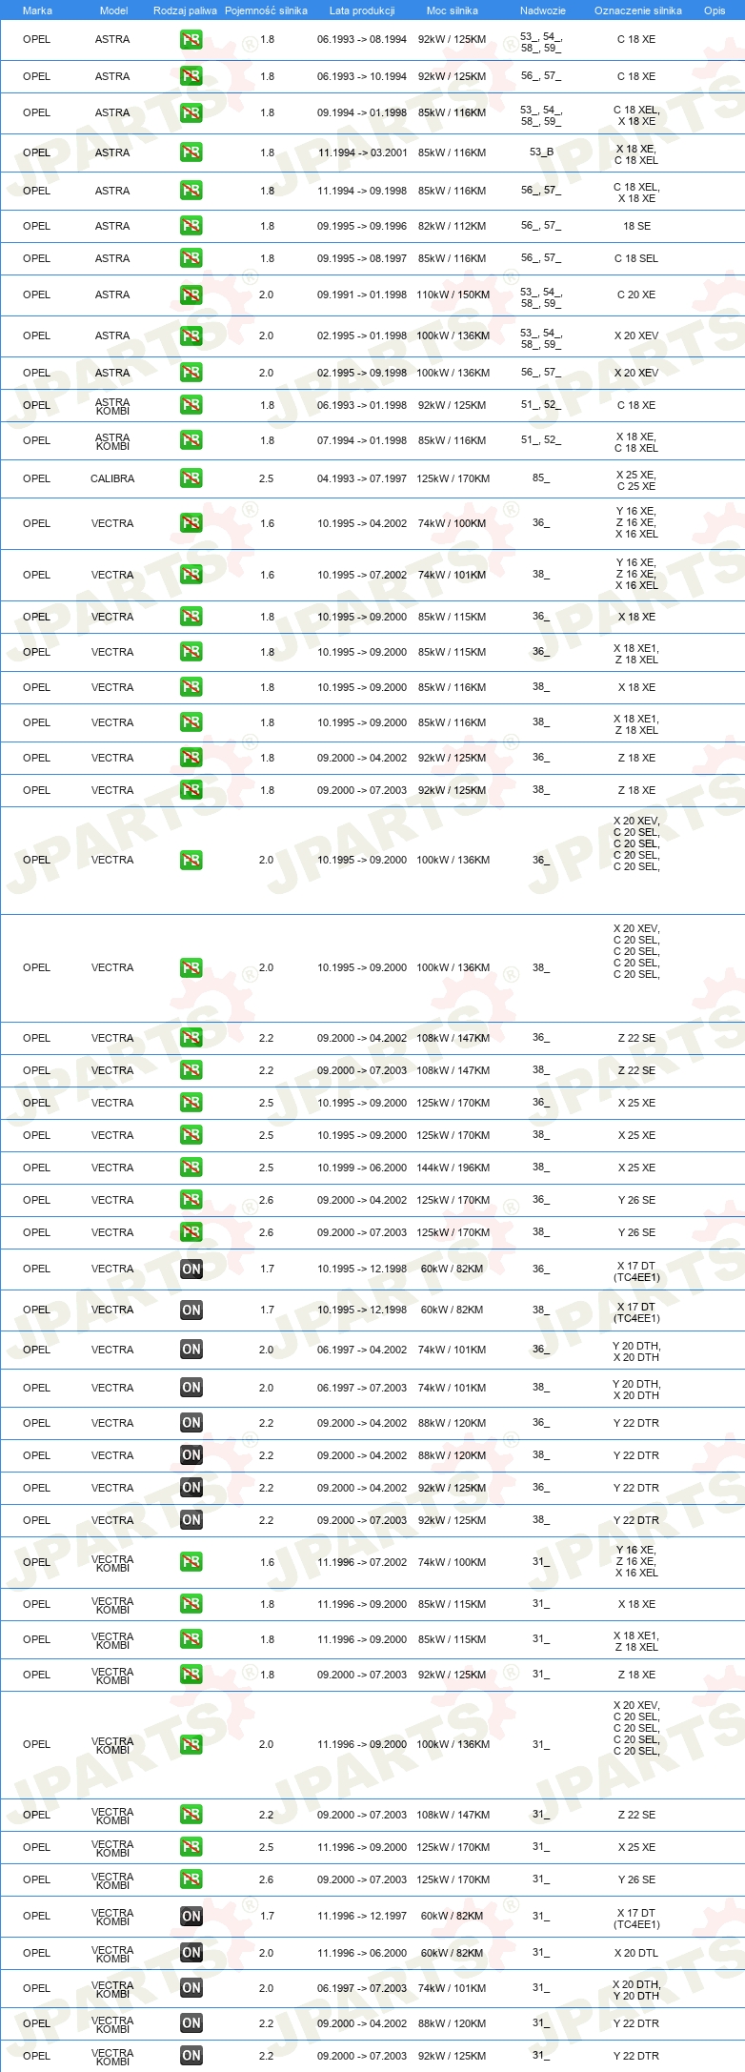
Task: Select the 11.1996 -> 06.2000 production years cell
Action: [362, 1953]
